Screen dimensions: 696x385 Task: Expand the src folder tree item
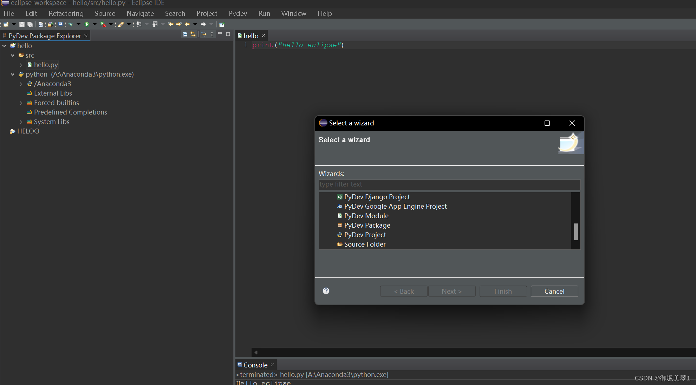click(11, 55)
